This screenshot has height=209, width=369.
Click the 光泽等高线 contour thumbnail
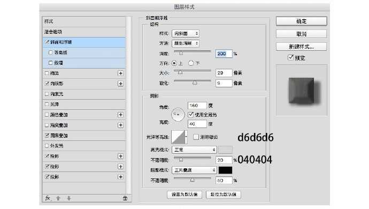[178, 137]
